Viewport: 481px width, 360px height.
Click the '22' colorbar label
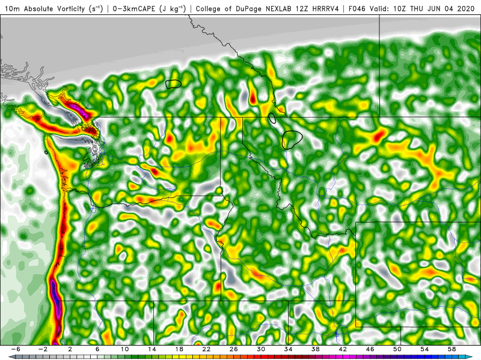tap(206, 349)
